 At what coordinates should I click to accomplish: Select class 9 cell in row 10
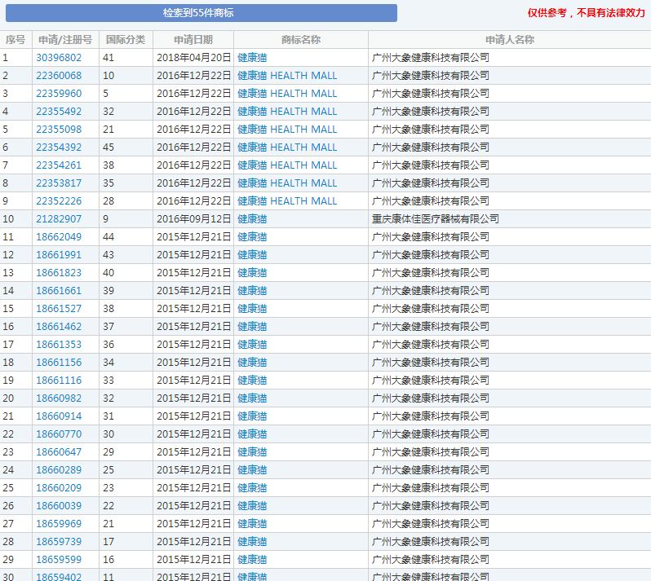(x=126, y=219)
